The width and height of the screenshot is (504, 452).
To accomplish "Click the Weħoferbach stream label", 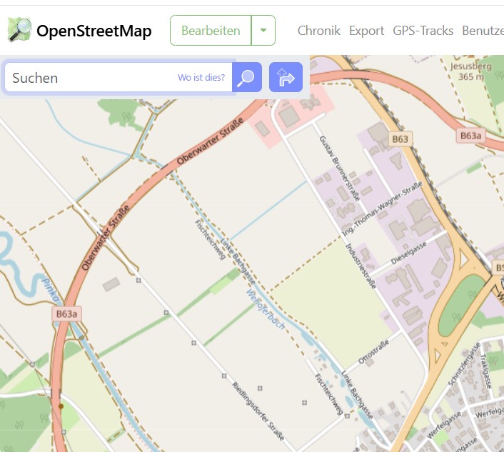I will (266, 310).
